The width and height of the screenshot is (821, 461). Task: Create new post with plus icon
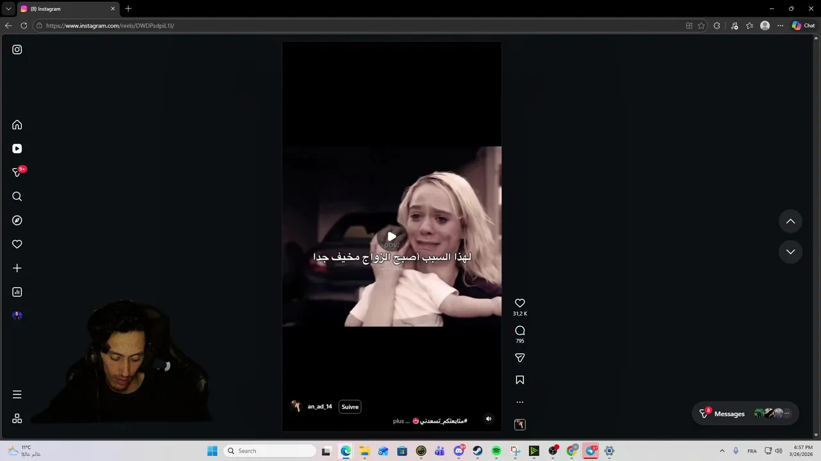click(17, 268)
